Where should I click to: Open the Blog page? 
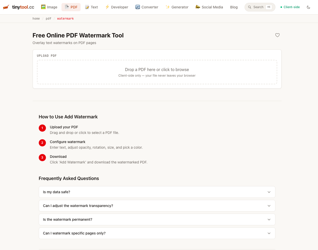coord(234,7)
